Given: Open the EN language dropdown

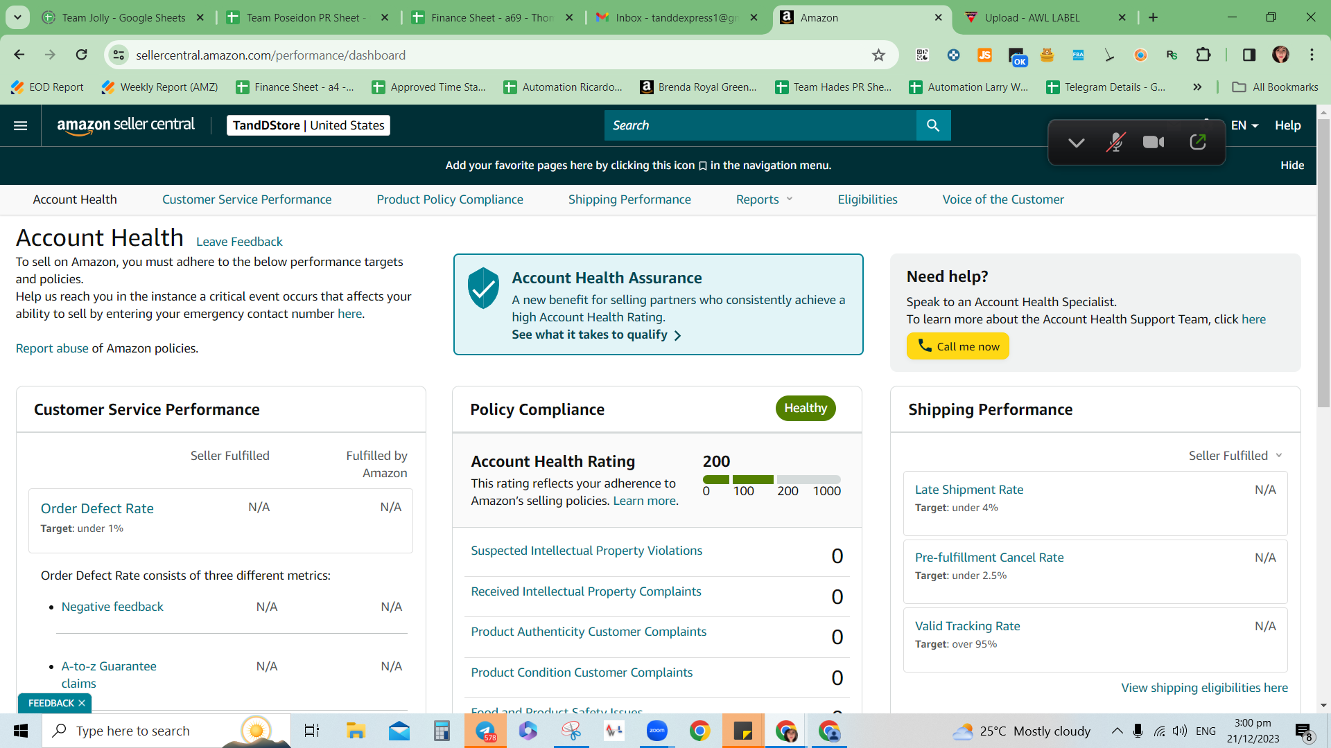Looking at the screenshot, I should pyautogui.click(x=1244, y=125).
